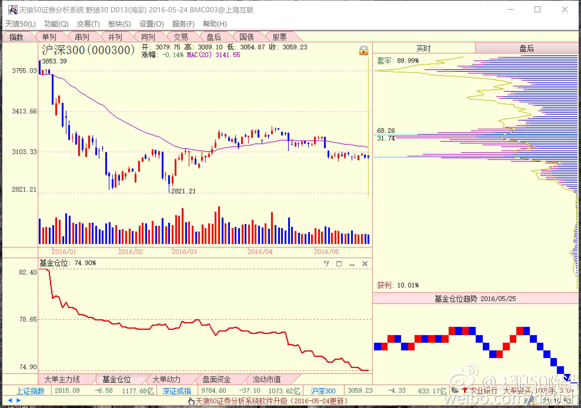The image size is (581, 408).
Task: Select the 大单主力线 indicator tab
Action: [x=62, y=379]
